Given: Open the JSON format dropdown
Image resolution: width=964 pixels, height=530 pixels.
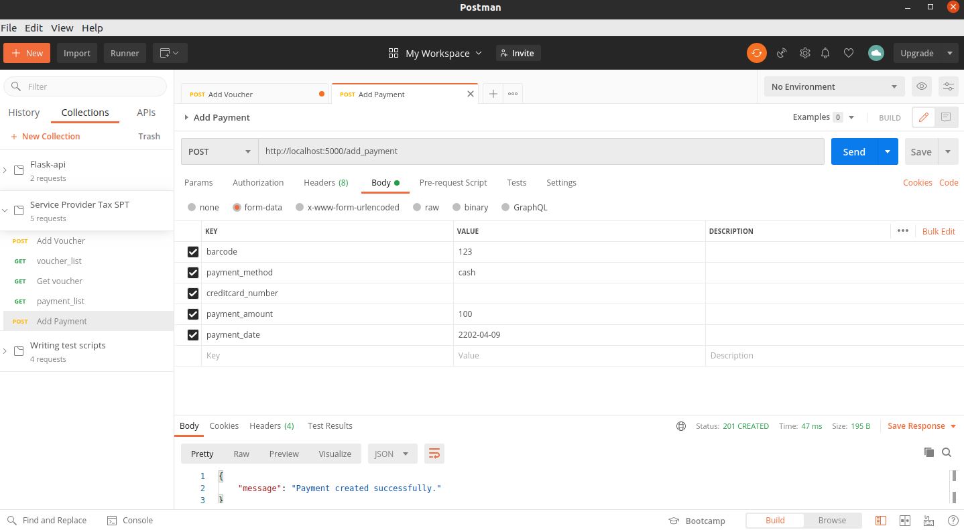Looking at the screenshot, I should point(393,454).
